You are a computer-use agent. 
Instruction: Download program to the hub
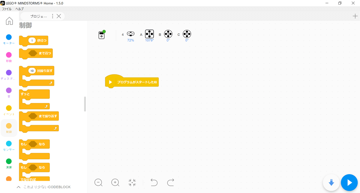331,183
